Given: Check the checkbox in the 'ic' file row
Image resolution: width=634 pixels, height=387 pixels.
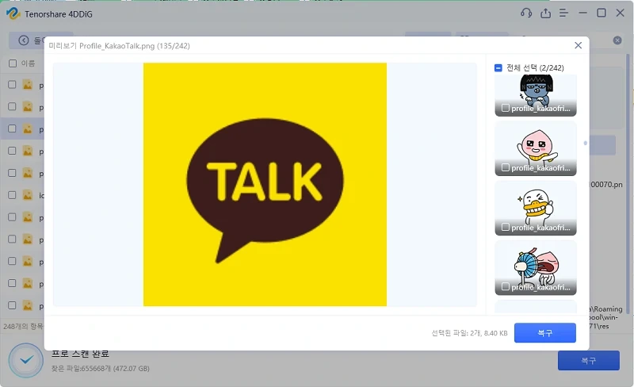Looking at the screenshot, I should coord(12,195).
